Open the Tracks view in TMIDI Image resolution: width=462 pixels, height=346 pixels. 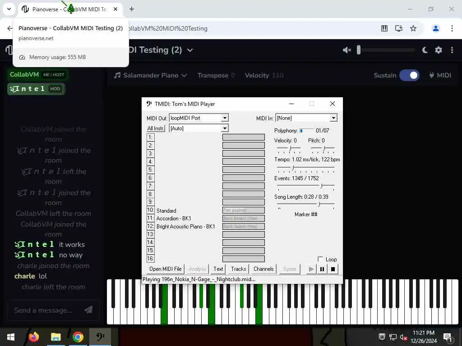238,269
